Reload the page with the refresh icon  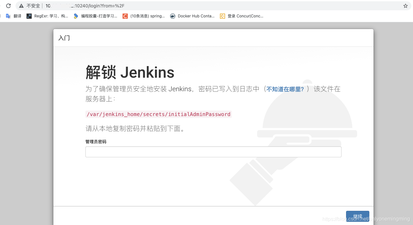pyautogui.click(x=9, y=6)
